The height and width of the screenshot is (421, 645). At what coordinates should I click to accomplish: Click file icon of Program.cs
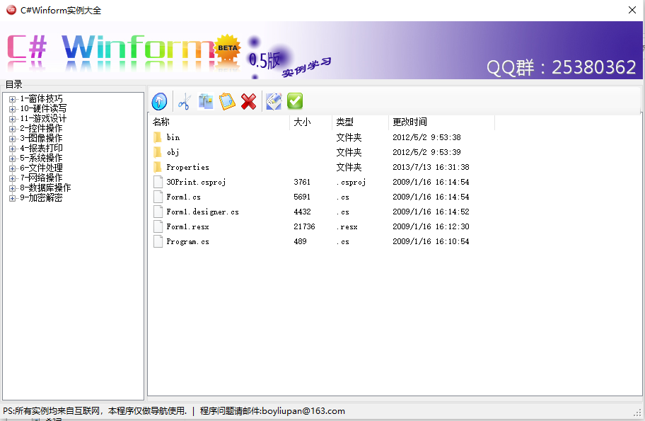tap(158, 241)
